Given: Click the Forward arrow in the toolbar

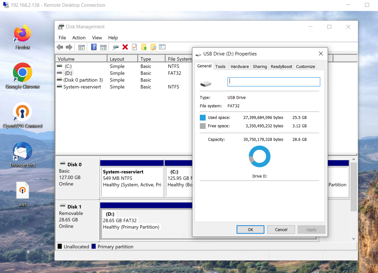Looking at the screenshot, I should (x=69, y=47).
